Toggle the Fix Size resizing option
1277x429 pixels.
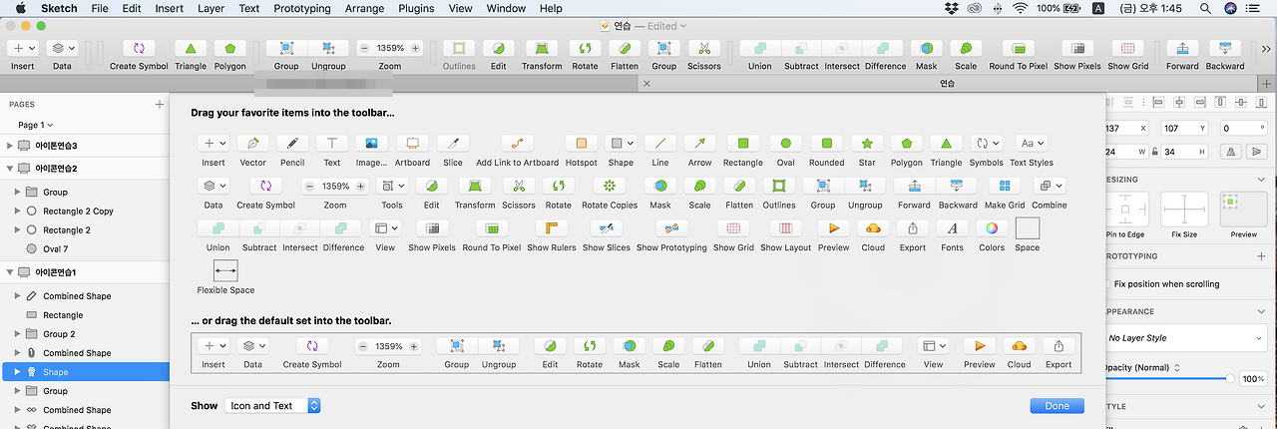pos(1184,210)
